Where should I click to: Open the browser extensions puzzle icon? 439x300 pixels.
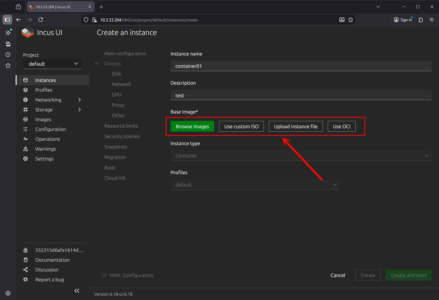[421, 20]
